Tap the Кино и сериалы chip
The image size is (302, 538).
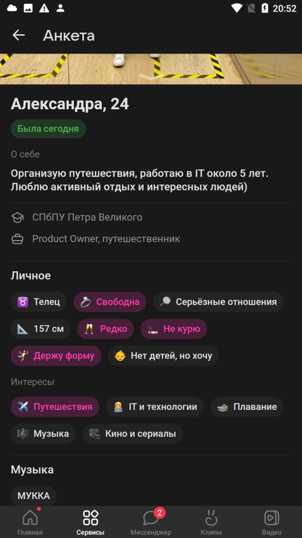coord(133,433)
